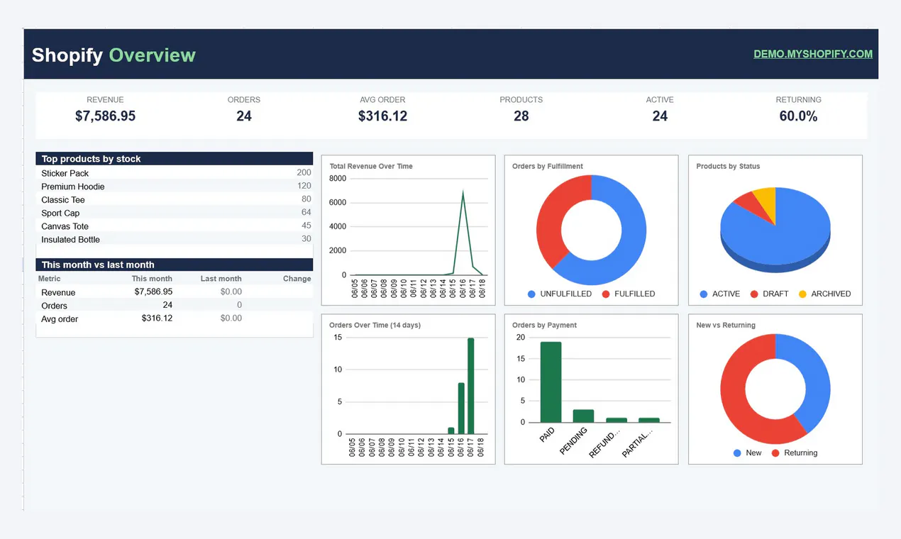Click the blue New legend dot

pyautogui.click(x=737, y=452)
